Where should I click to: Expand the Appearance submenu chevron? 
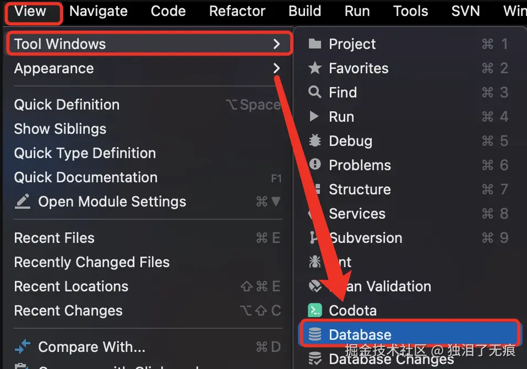click(276, 68)
